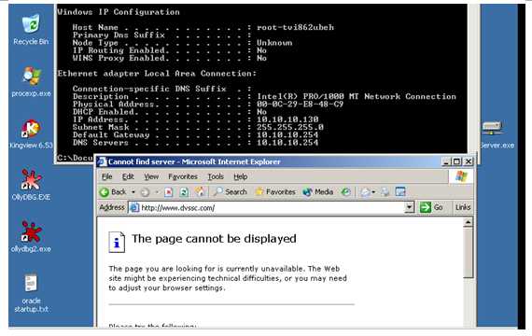Viewport: 532px width, 336px height.
Task: Open the View menu
Action: [x=151, y=176]
